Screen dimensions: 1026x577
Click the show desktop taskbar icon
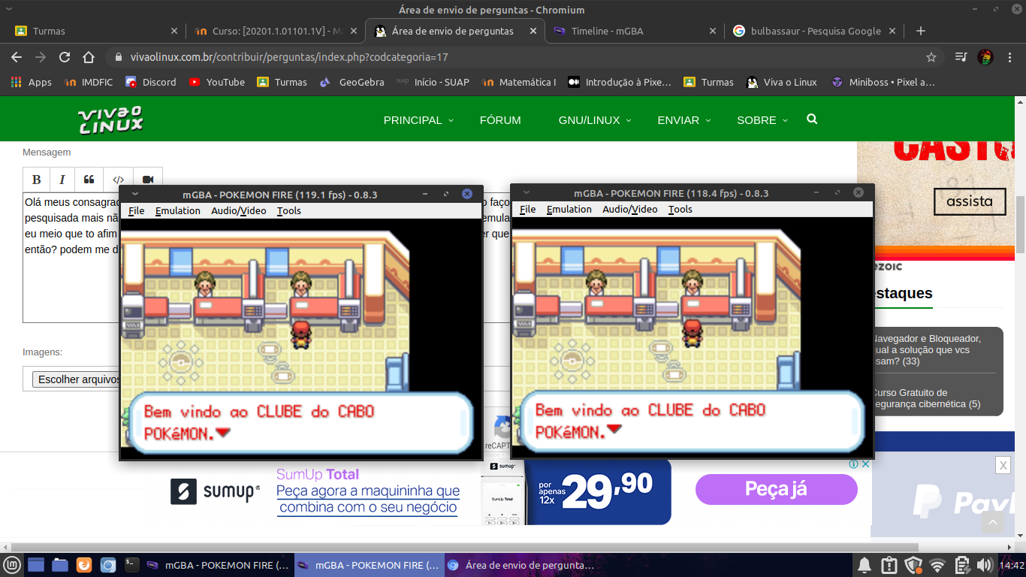tap(36, 565)
